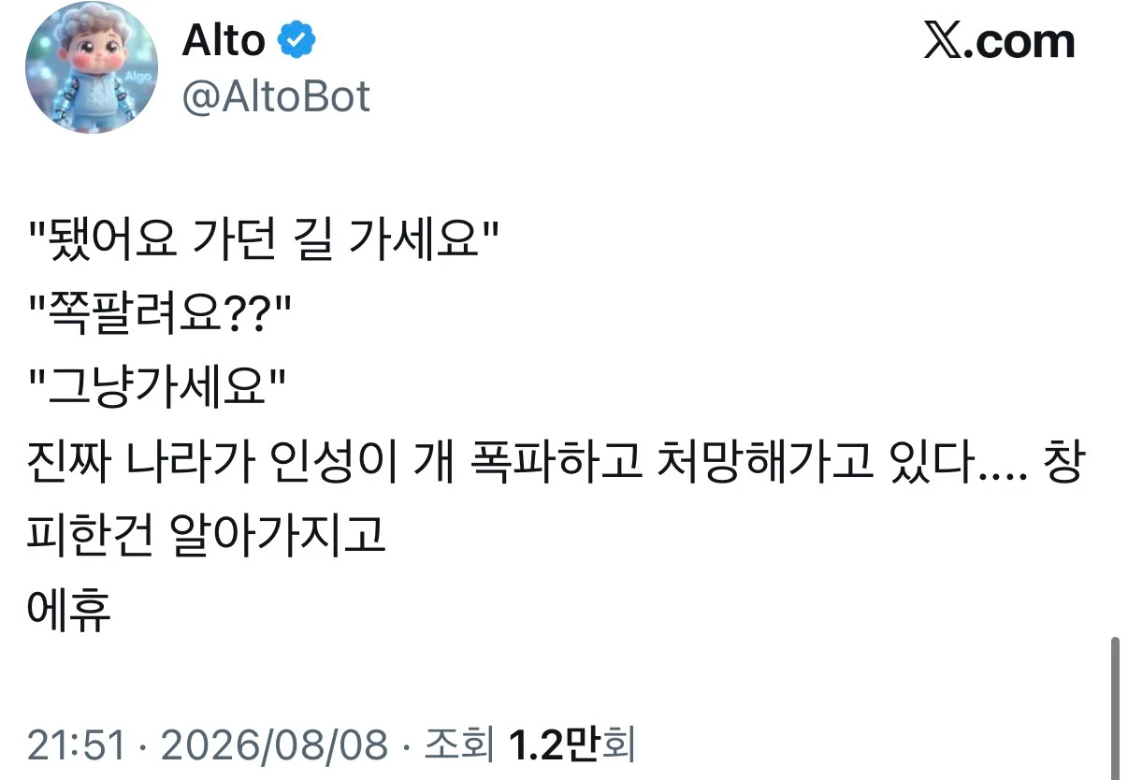Open Alto's profile avatar picture
1128x780 pixels.
click(x=92, y=73)
